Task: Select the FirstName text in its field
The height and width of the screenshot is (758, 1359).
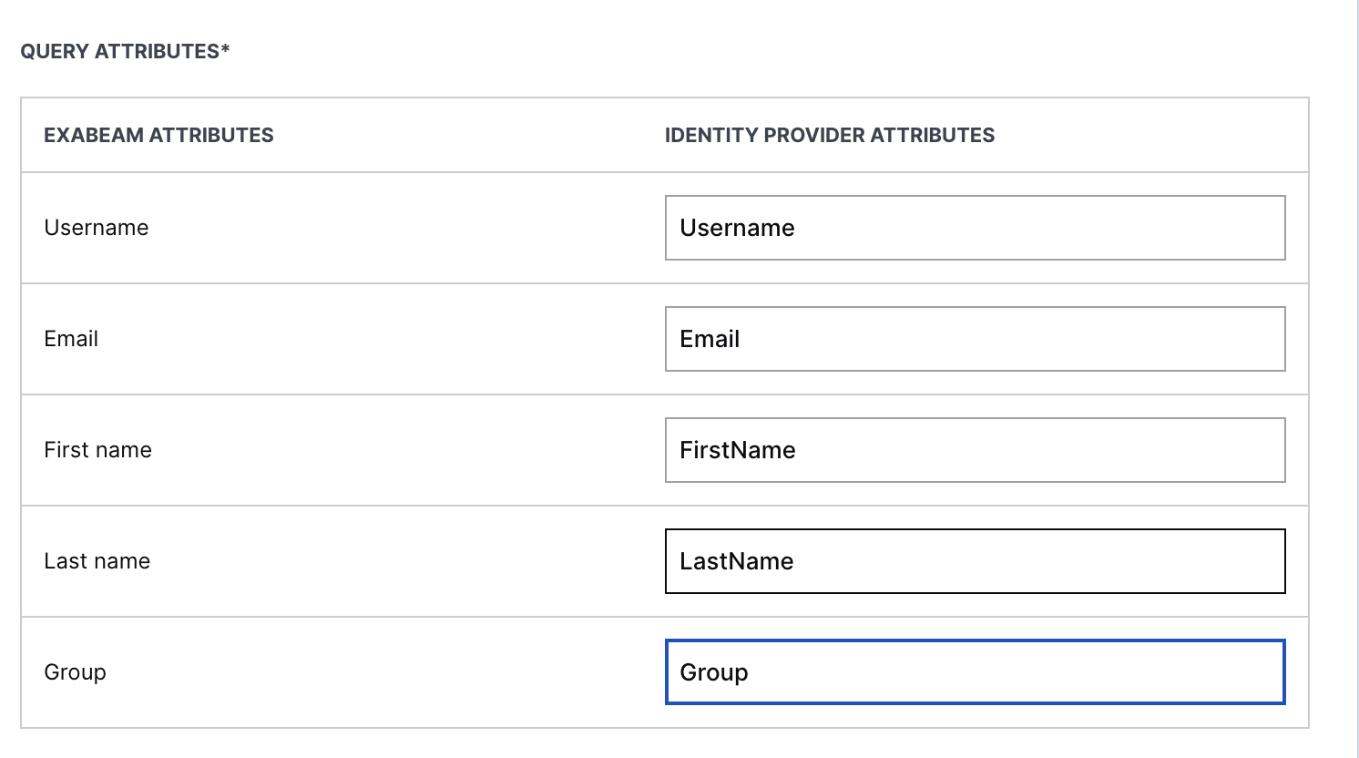Action: 738,449
